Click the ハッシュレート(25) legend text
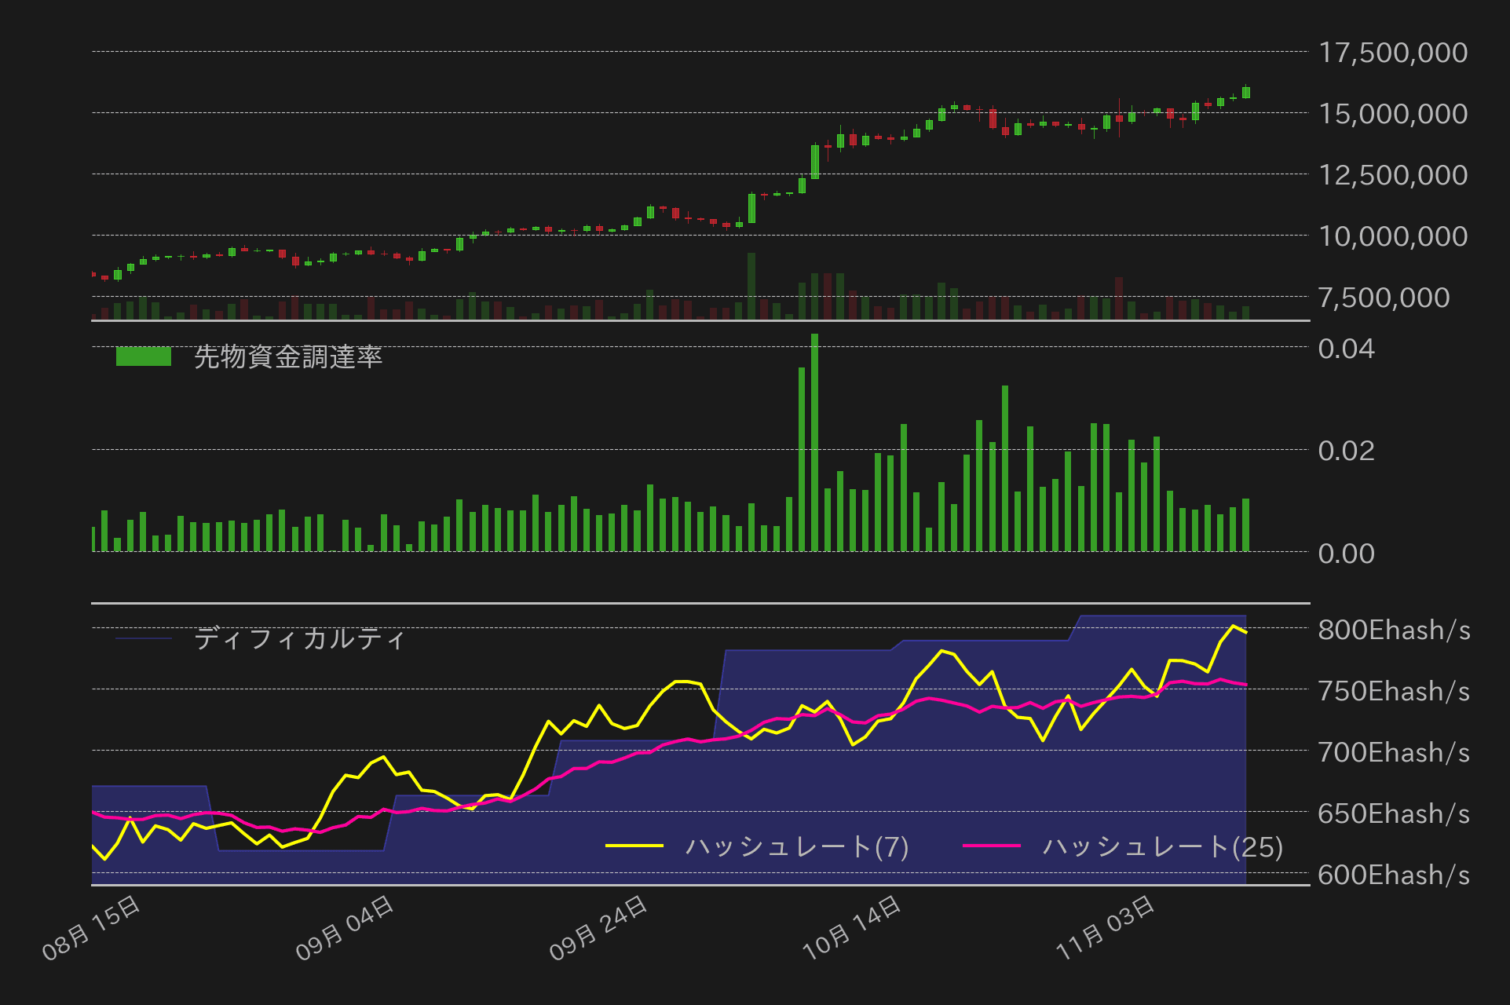The image size is (1510, 1005). pyautogui.click(x=1162, y=846)
